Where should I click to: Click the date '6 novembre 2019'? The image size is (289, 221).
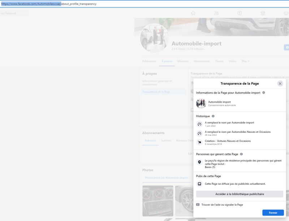[213, 144]
